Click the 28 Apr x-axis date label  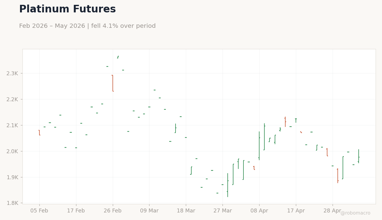333,211
